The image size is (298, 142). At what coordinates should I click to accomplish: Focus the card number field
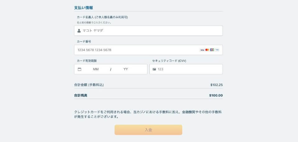148,50
